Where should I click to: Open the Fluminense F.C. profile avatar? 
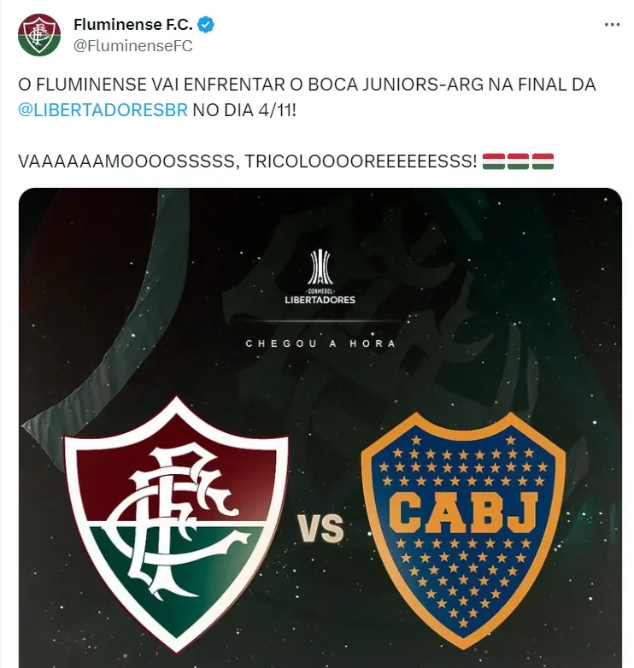(38, 35)
